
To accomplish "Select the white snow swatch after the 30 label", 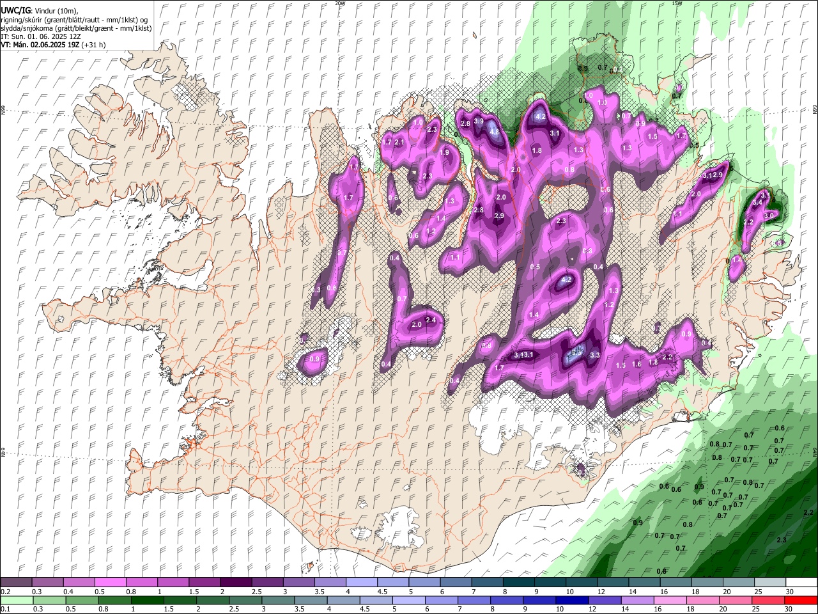I will 801,583.
